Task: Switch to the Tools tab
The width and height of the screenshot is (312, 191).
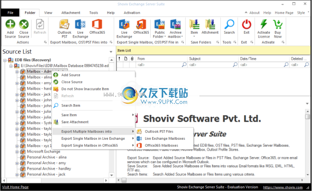Action: pyautogui.click(x=93, y=13)
